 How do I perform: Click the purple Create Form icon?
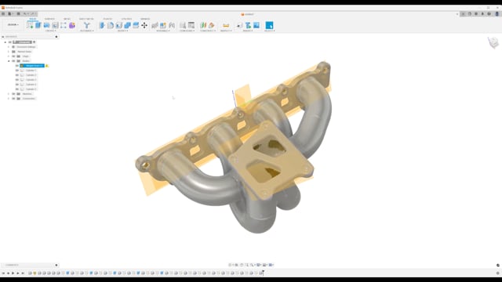72,25
